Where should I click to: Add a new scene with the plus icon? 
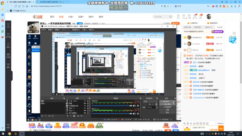tap(42, 116)
